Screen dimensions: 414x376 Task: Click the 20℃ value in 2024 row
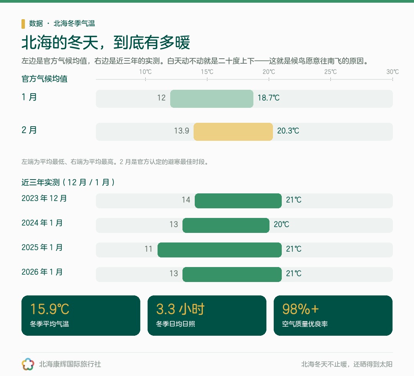[x=281, y=224]
